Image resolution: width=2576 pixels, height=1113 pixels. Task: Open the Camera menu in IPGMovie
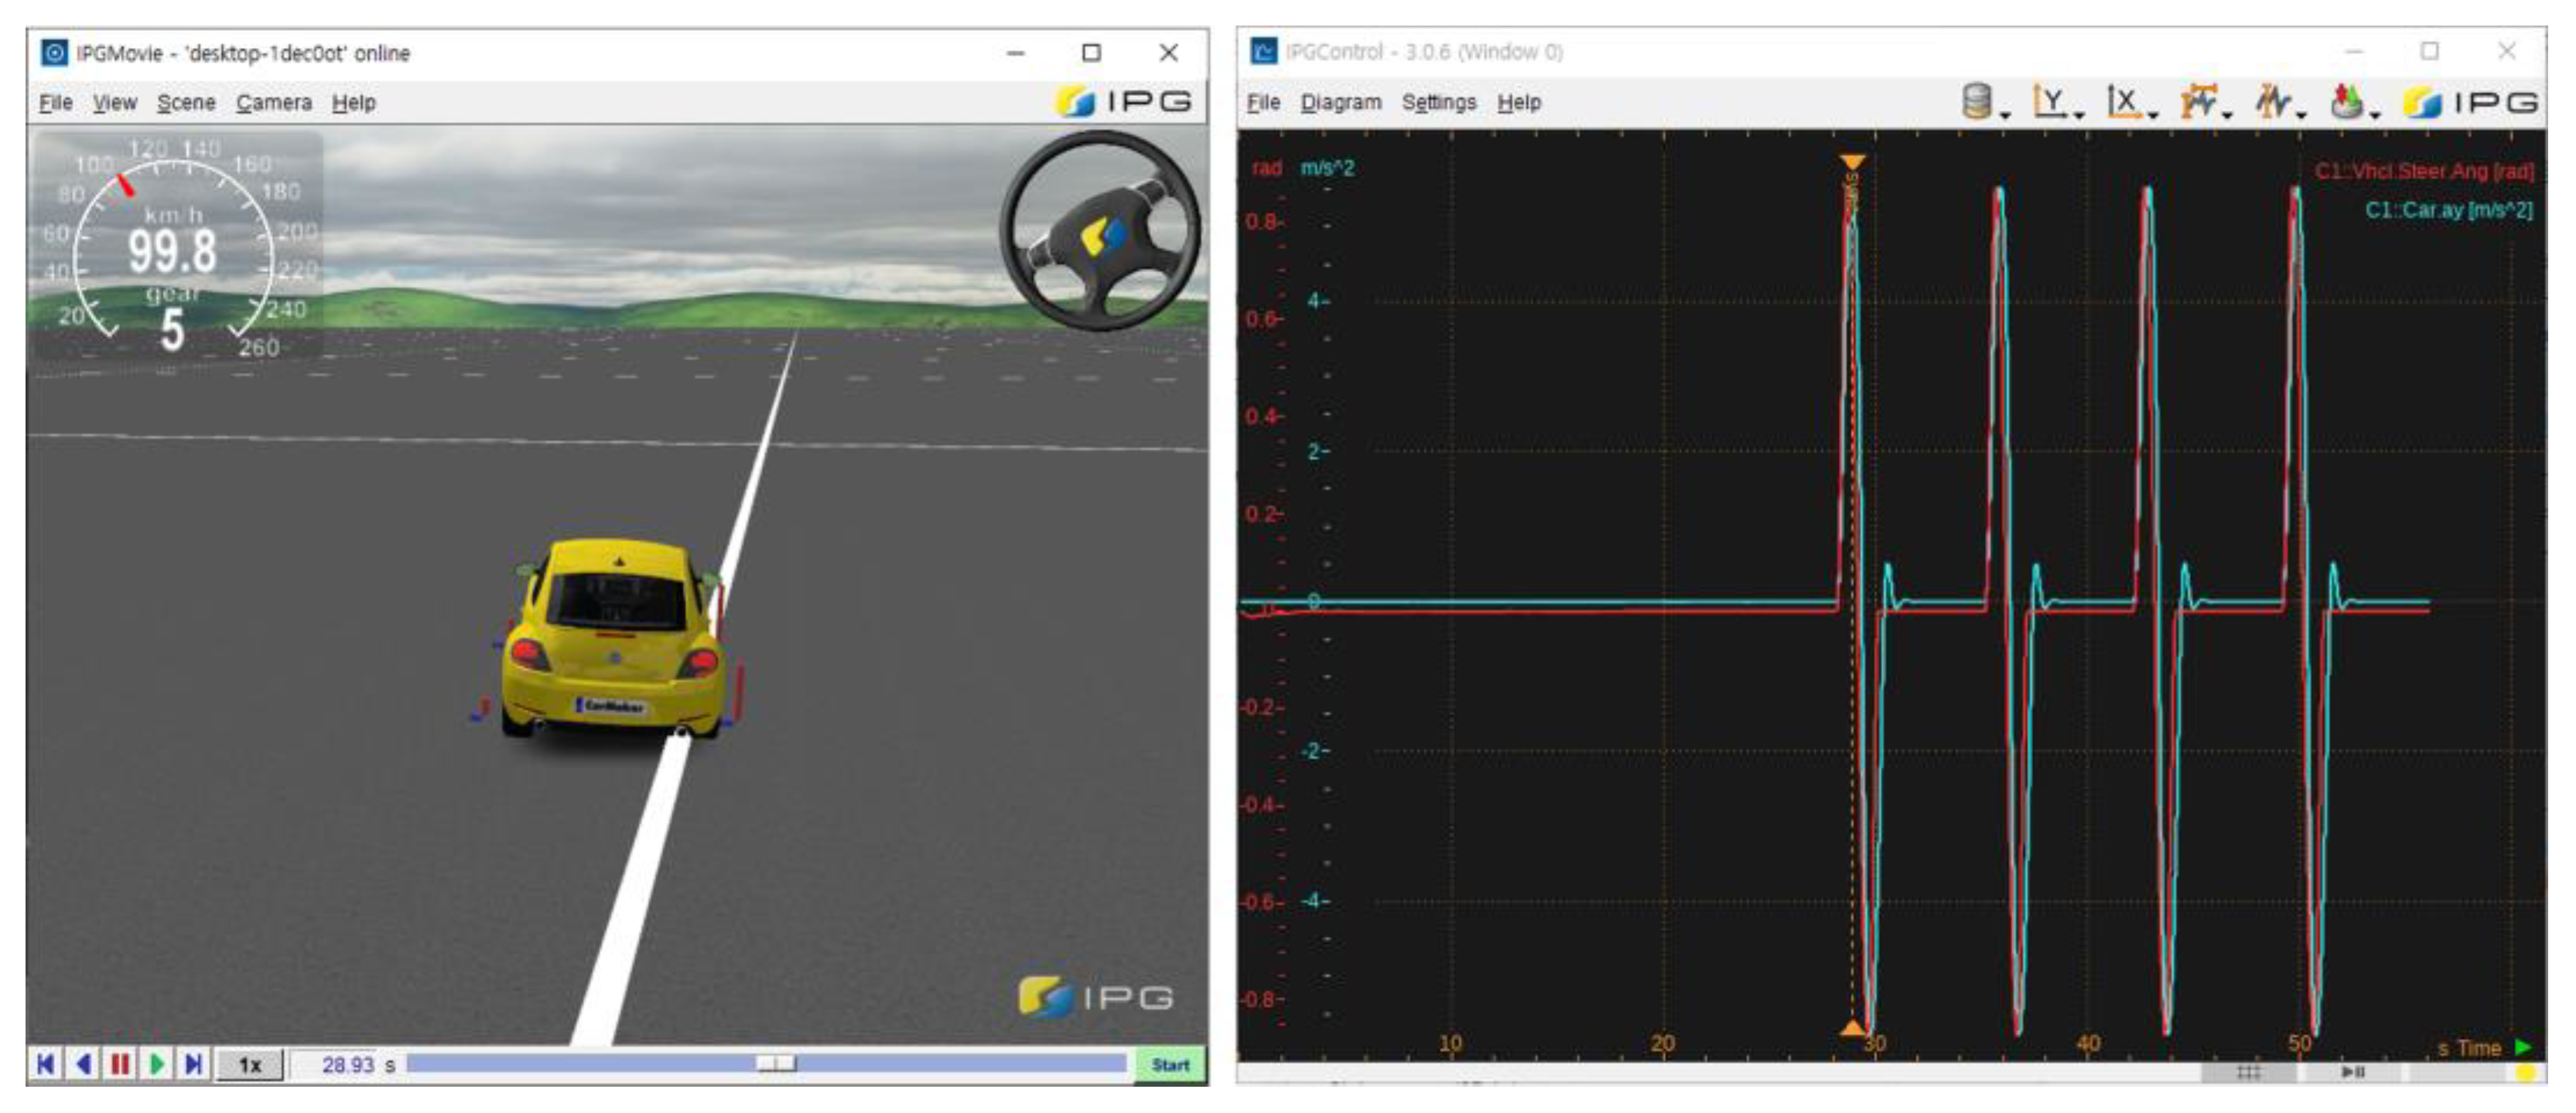click(x=273, y=103)
